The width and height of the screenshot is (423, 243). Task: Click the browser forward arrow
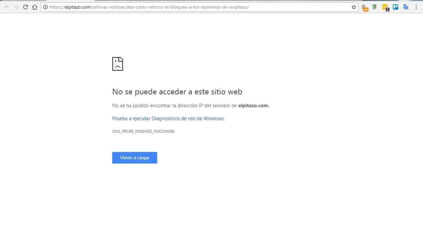pos(16,7)
